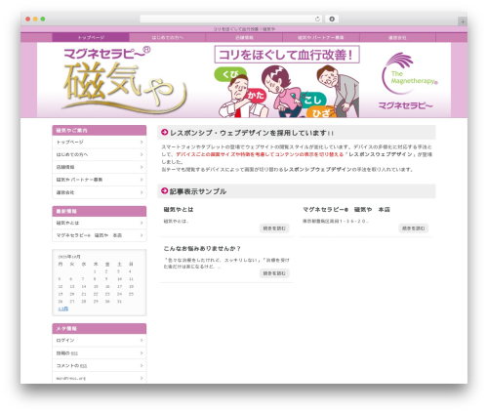Open 店舗情報 in top navigation bar
The height and width of the screenshot is (413, 488).
(x=244, y=38)
